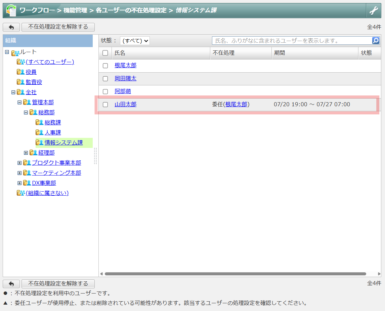Check the box for 根尾太郎
Screen dimensions: 385x311
[x=105, y=66]
